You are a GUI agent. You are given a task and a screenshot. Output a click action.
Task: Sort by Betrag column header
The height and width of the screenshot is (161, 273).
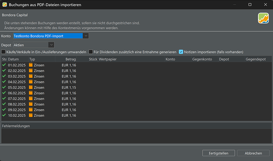pyautogui.click(x=66, y=59)
